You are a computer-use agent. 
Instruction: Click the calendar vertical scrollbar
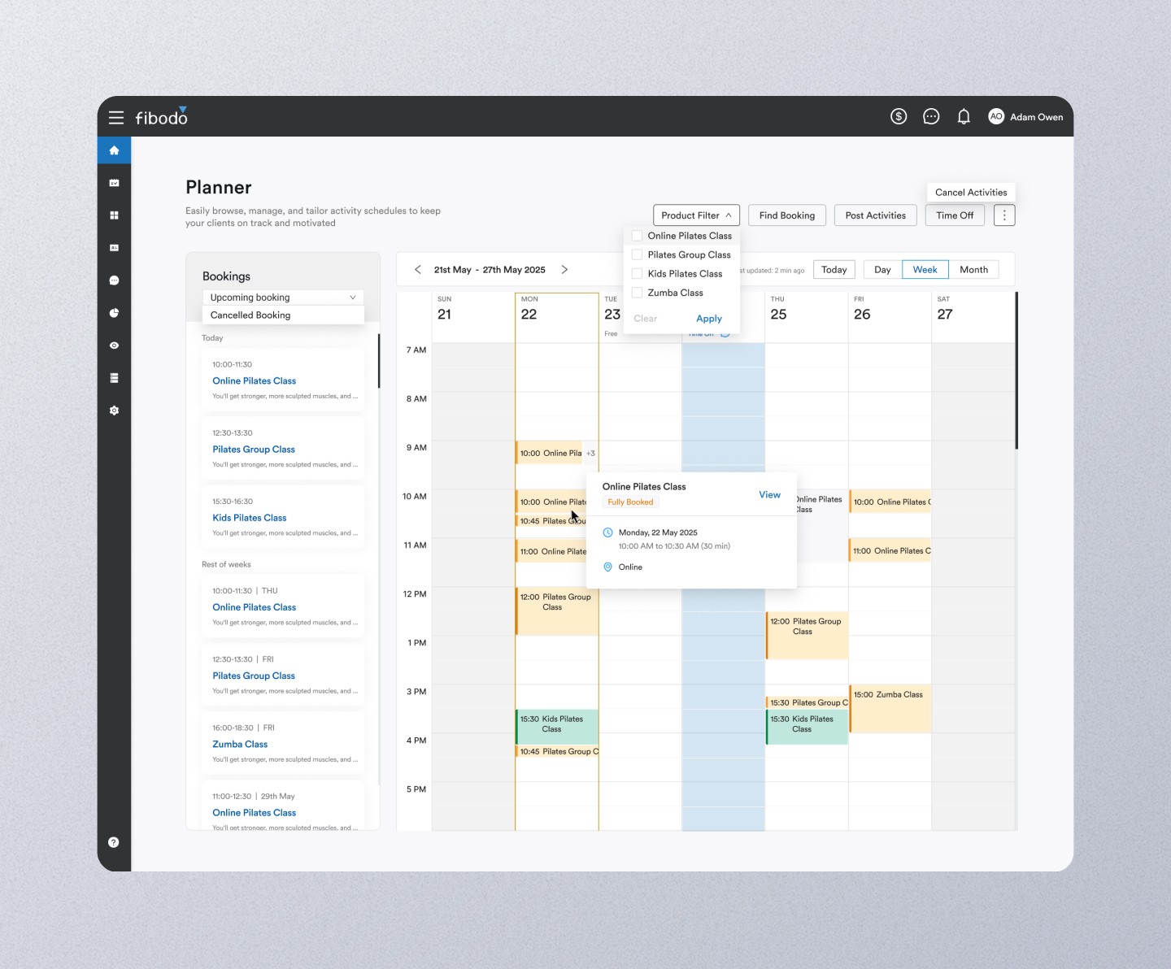click(1016, 370)
